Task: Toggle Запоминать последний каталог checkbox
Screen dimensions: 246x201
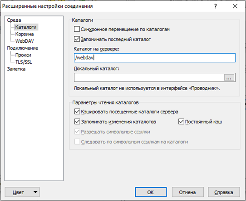Action: click(77, 39)
